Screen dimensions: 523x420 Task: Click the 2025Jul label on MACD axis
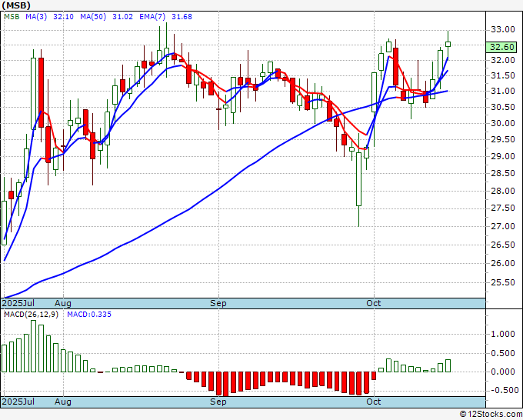click(x=18, y=402)
